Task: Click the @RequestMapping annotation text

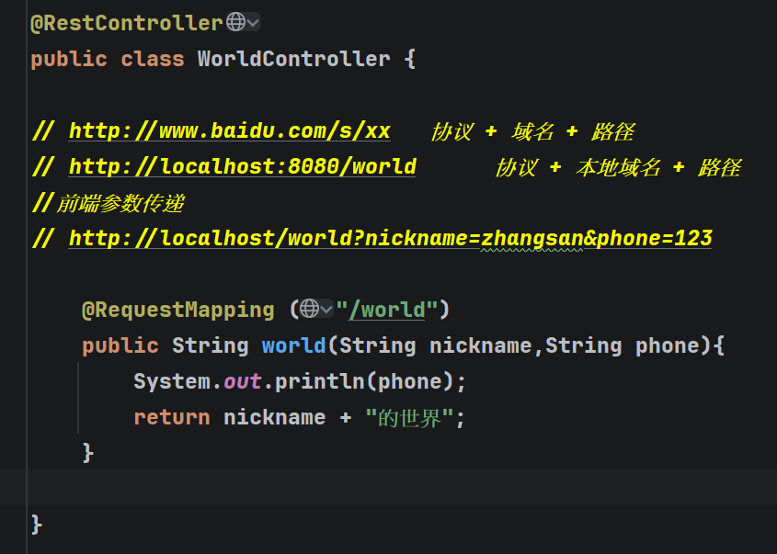Action: point(178,310)
